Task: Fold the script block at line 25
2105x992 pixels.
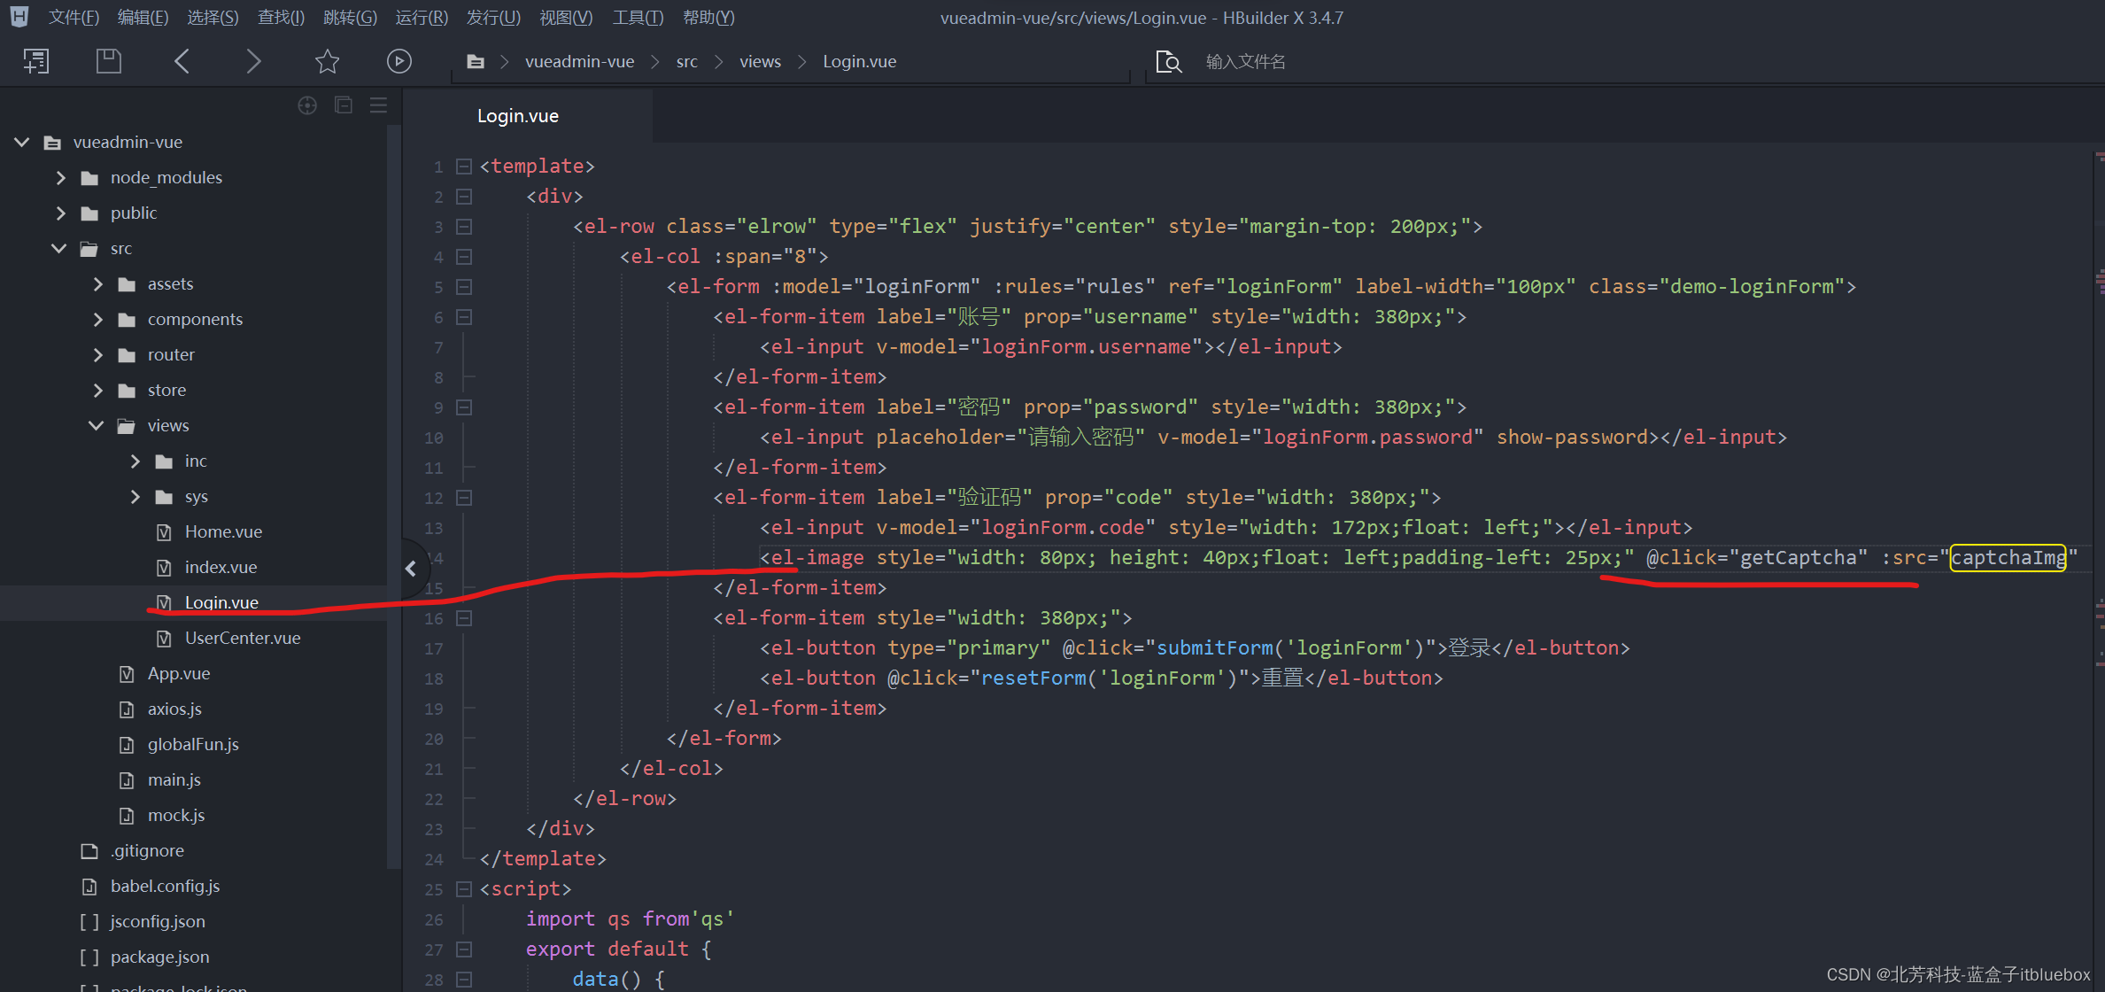Action: click(463, 889)
